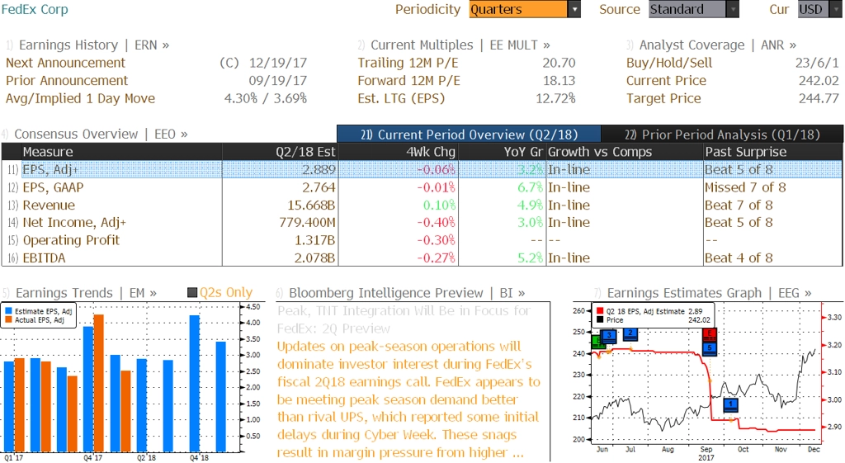Click the blue Estimate EPS, Adj legend swatch
Screen dimensions: 845x463
(8, 311)
